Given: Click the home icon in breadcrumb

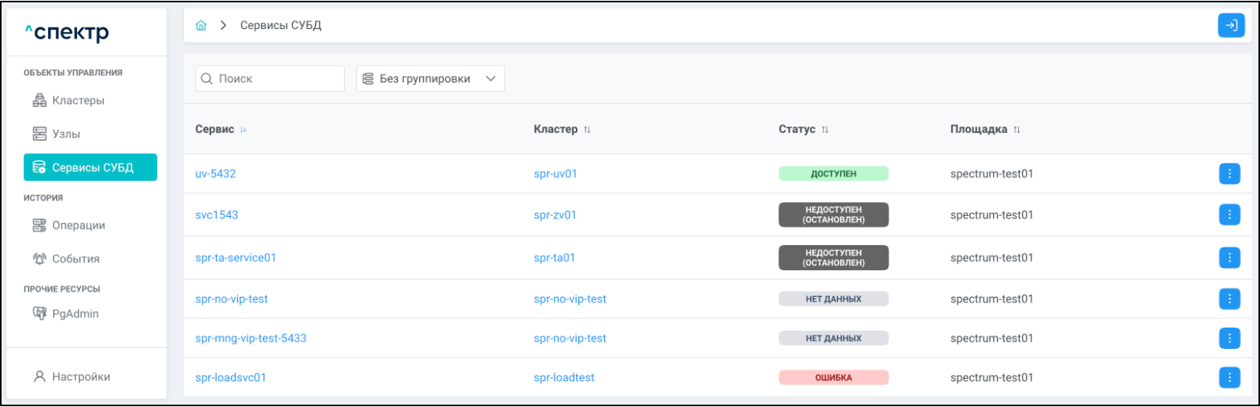Looking at the screenshot, I should click(x=201, y=25).
